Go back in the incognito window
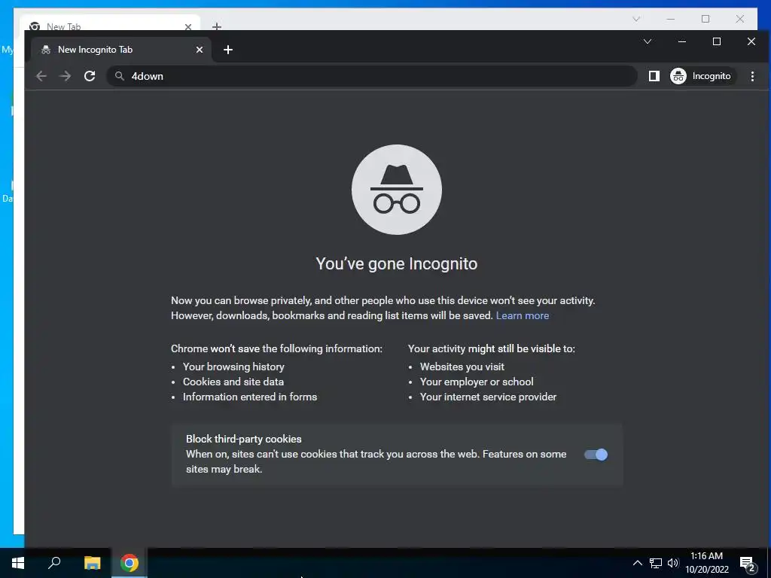This screenshot has height=578, width=771. coord(41,76)
